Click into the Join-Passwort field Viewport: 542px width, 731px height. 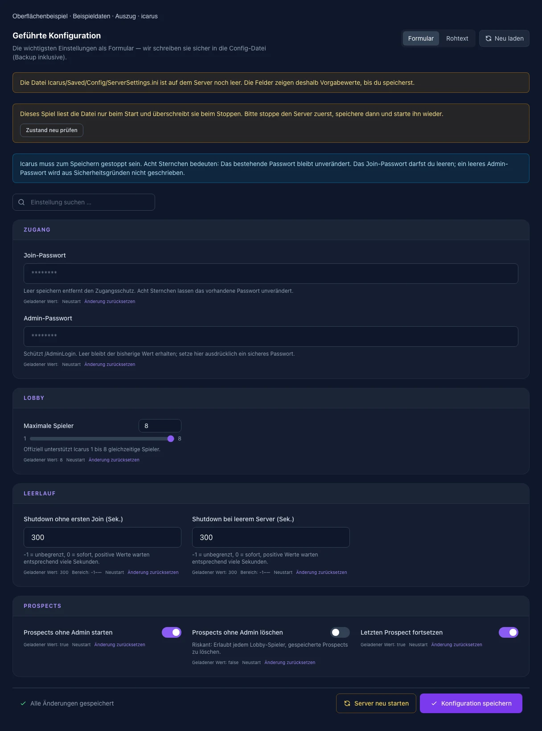271,274
